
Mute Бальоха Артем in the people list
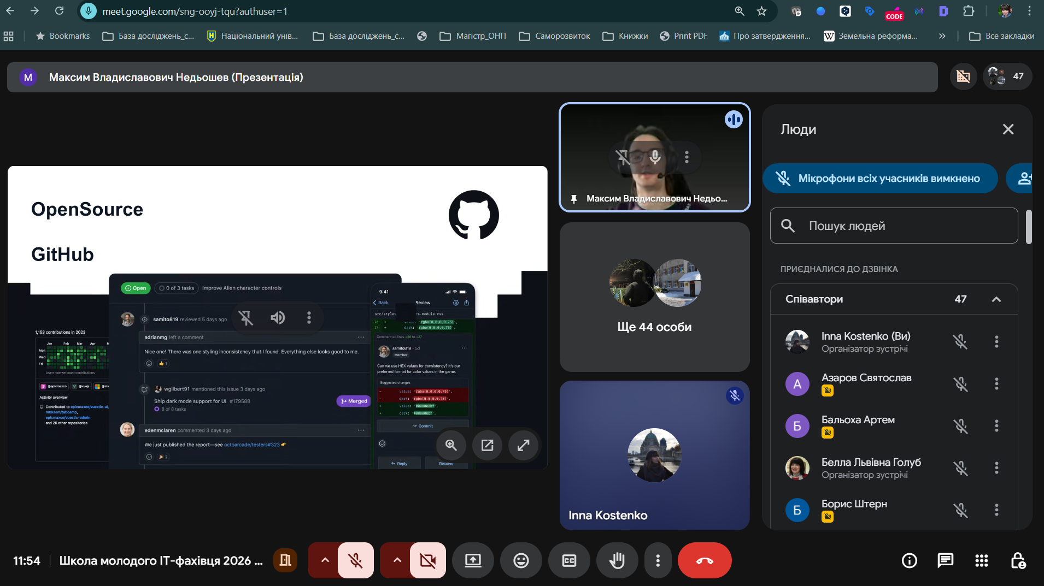click(960, 426)
